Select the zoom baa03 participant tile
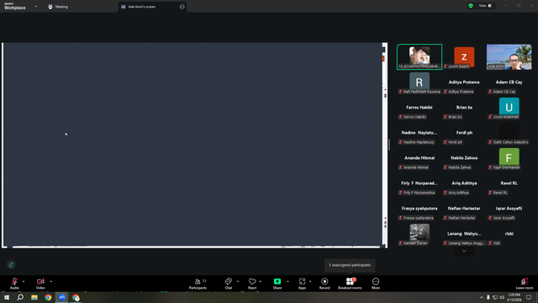Viewport: 538px width, 303px height. [x=464, y=56]
